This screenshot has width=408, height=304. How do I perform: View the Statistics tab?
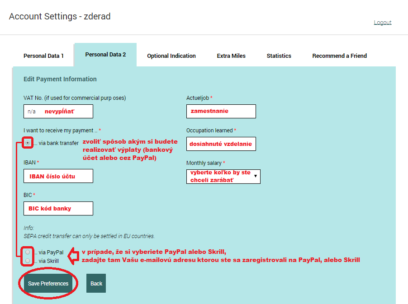tap(279, 56)
